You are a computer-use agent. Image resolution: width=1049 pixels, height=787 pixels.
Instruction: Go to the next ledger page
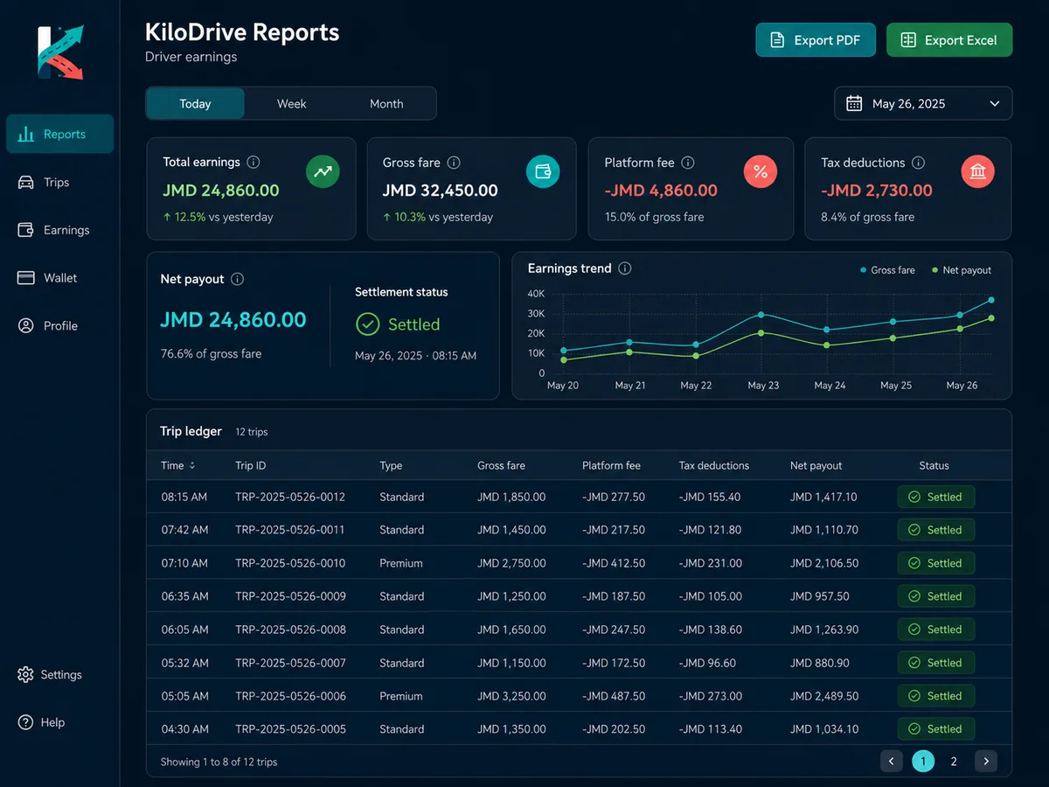point(986,761)
